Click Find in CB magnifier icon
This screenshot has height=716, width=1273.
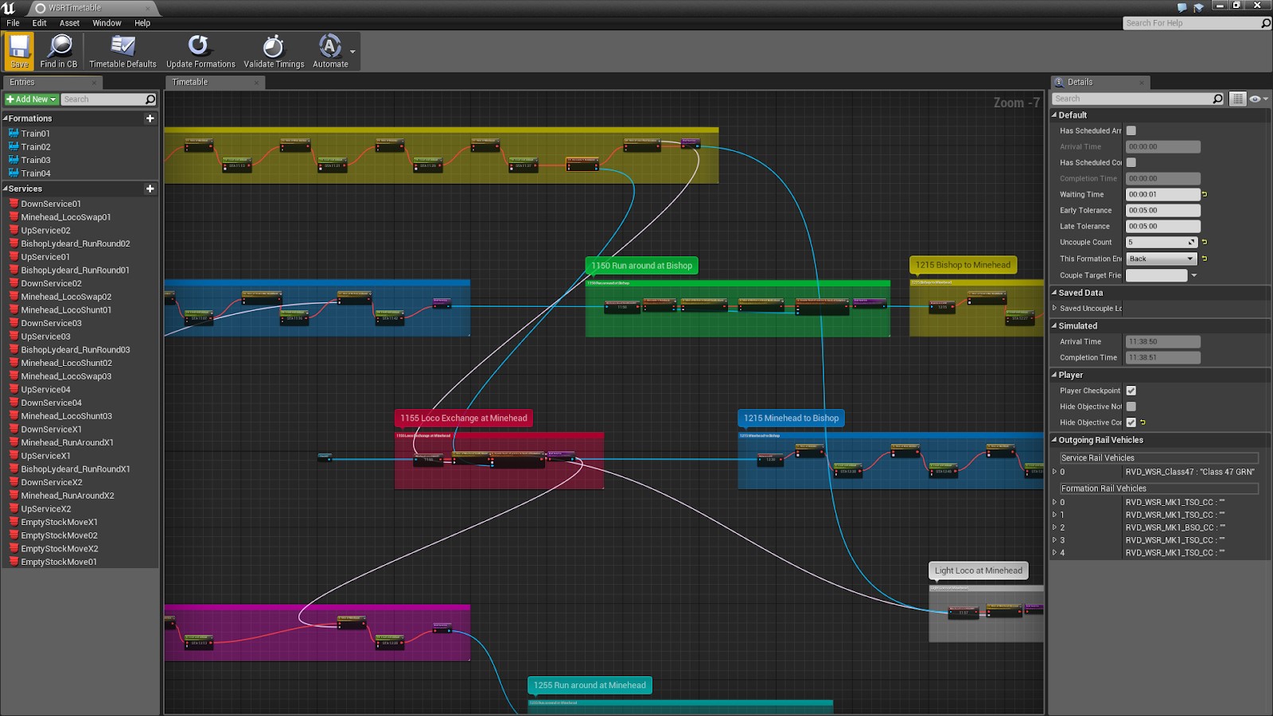pos(60,47)
